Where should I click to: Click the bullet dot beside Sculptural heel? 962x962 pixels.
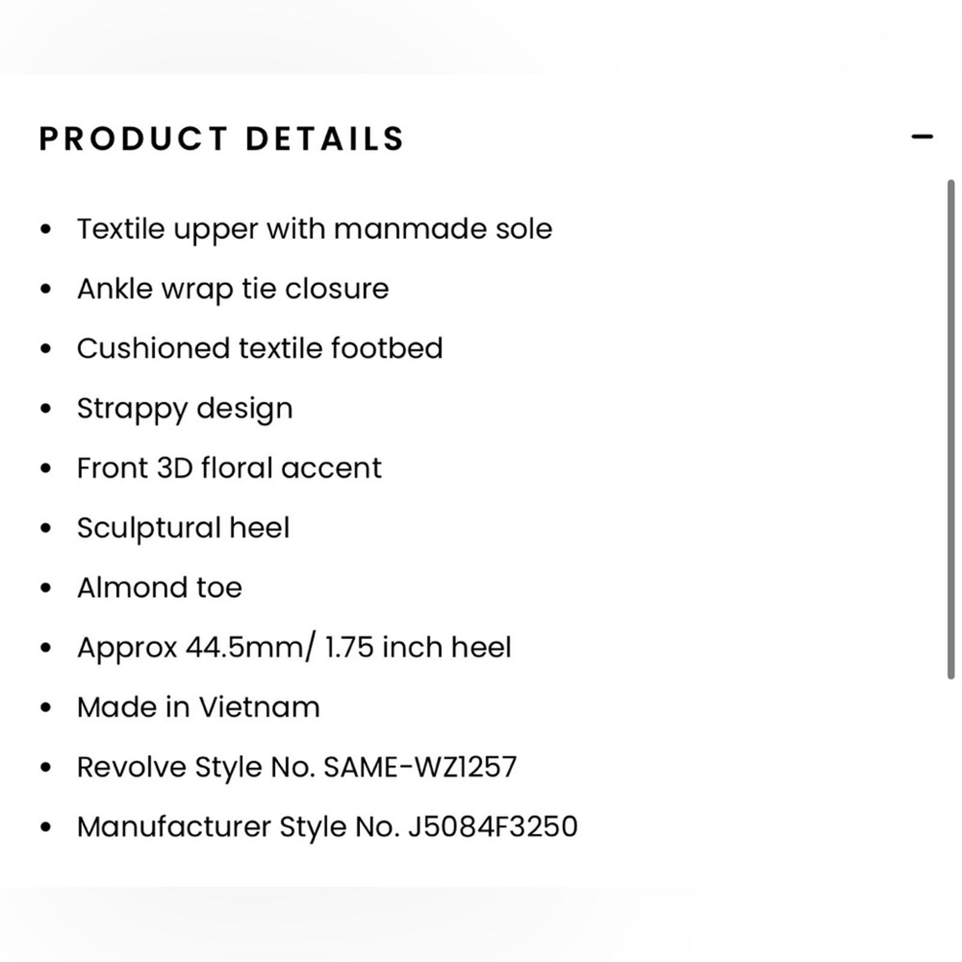(44, 527)
